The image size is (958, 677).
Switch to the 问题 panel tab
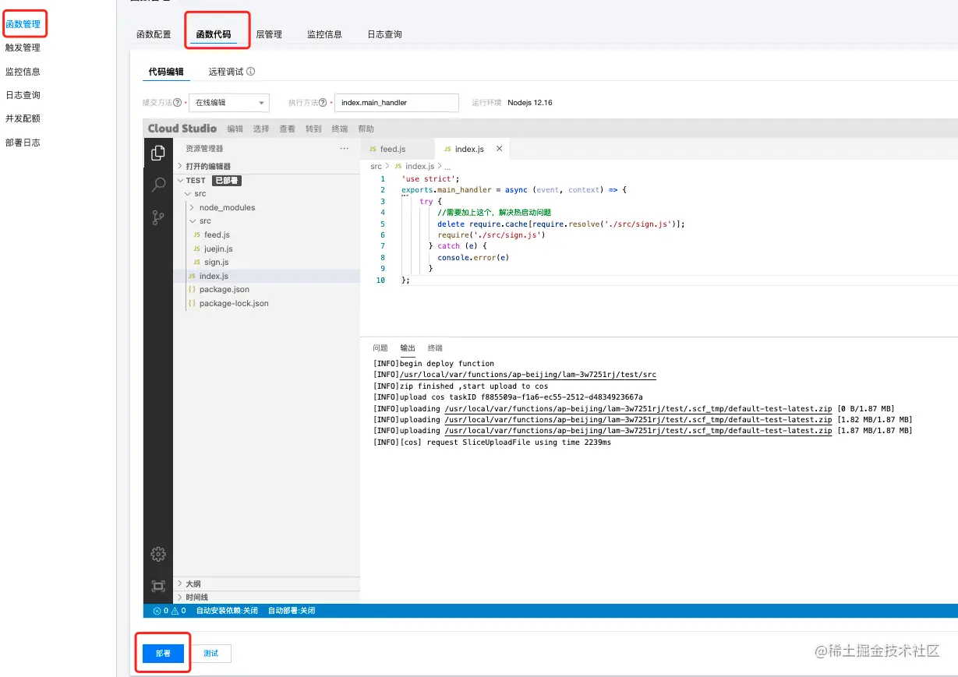(x=380, y=348)
